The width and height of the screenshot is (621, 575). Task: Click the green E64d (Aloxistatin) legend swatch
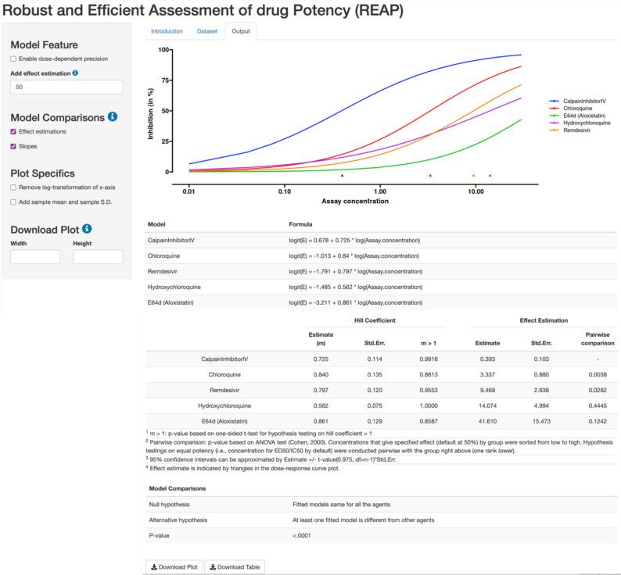[555, 116]
